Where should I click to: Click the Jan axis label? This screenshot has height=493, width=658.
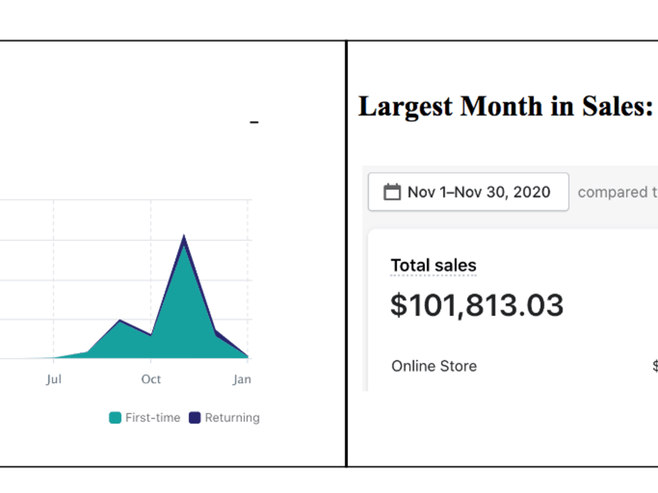[x=242, y=379]
